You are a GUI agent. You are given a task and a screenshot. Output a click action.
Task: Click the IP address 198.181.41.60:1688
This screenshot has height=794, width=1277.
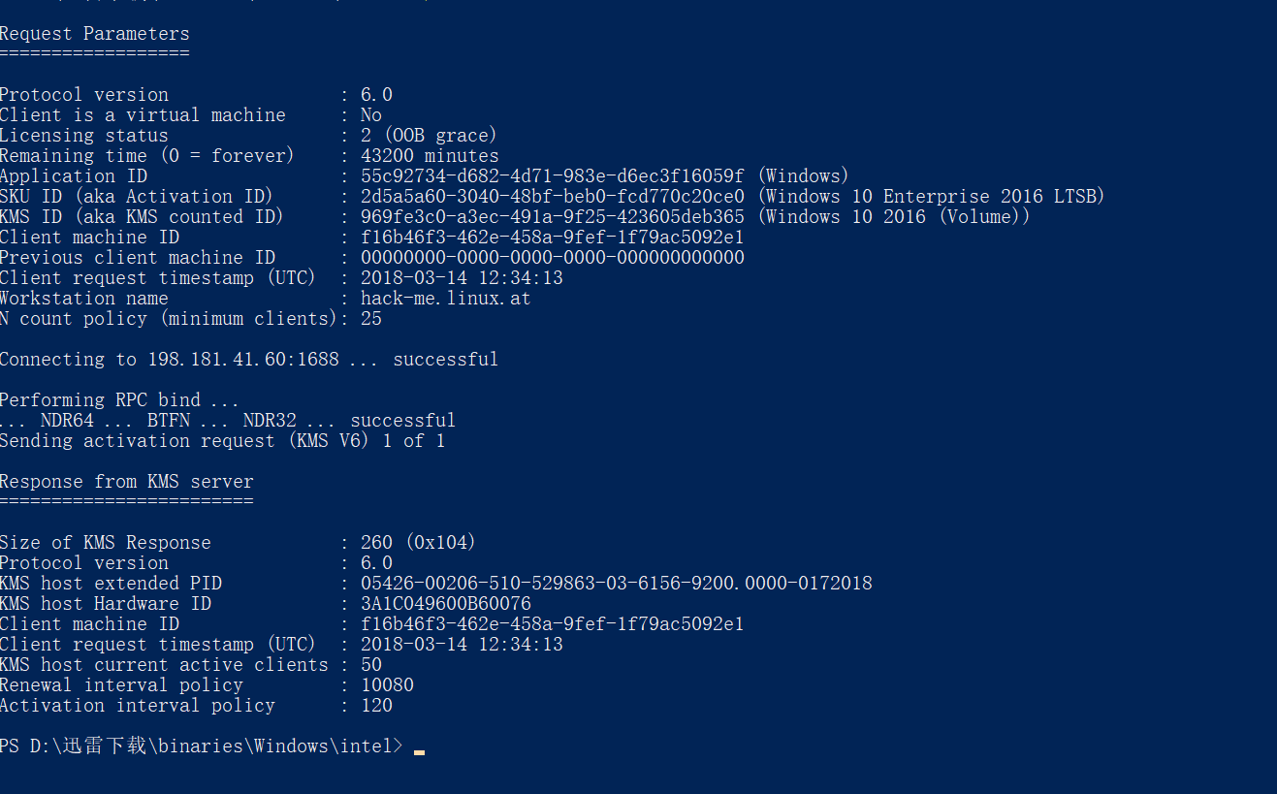pos(243,360)
